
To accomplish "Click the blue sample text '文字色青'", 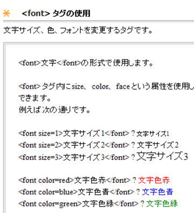I will (157, 192).
